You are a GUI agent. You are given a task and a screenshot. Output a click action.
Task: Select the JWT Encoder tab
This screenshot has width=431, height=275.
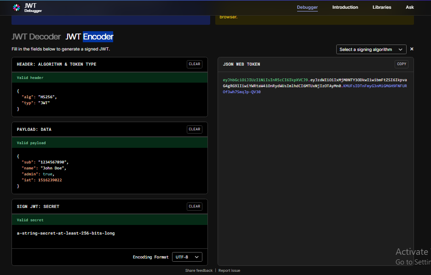tap(89, 37)
